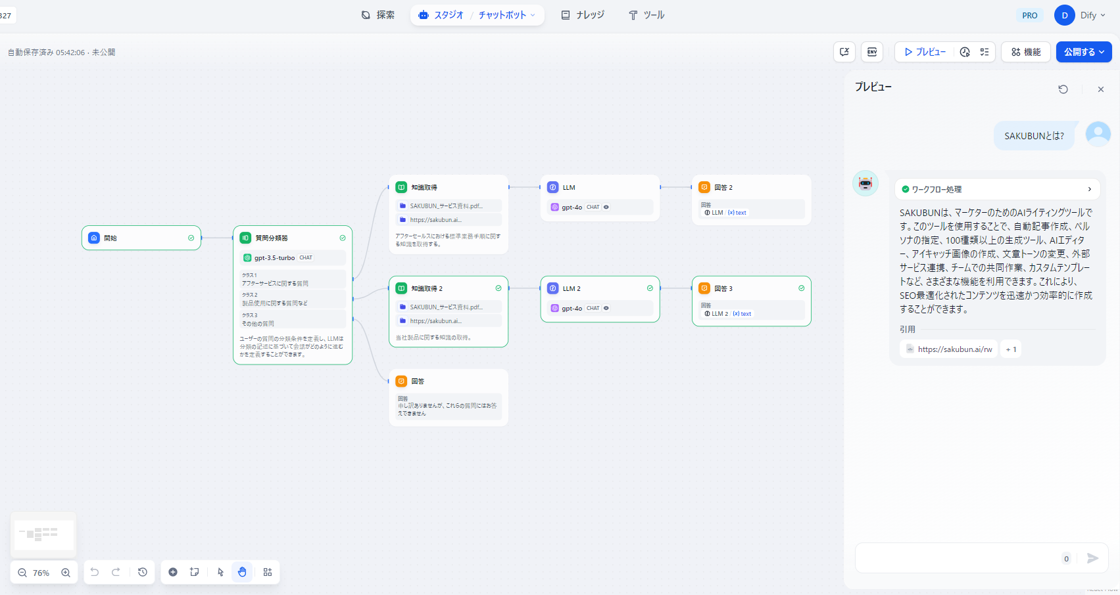Open the ツール tab
Viewport: 1120px width, 595px height.
point(646,15)
